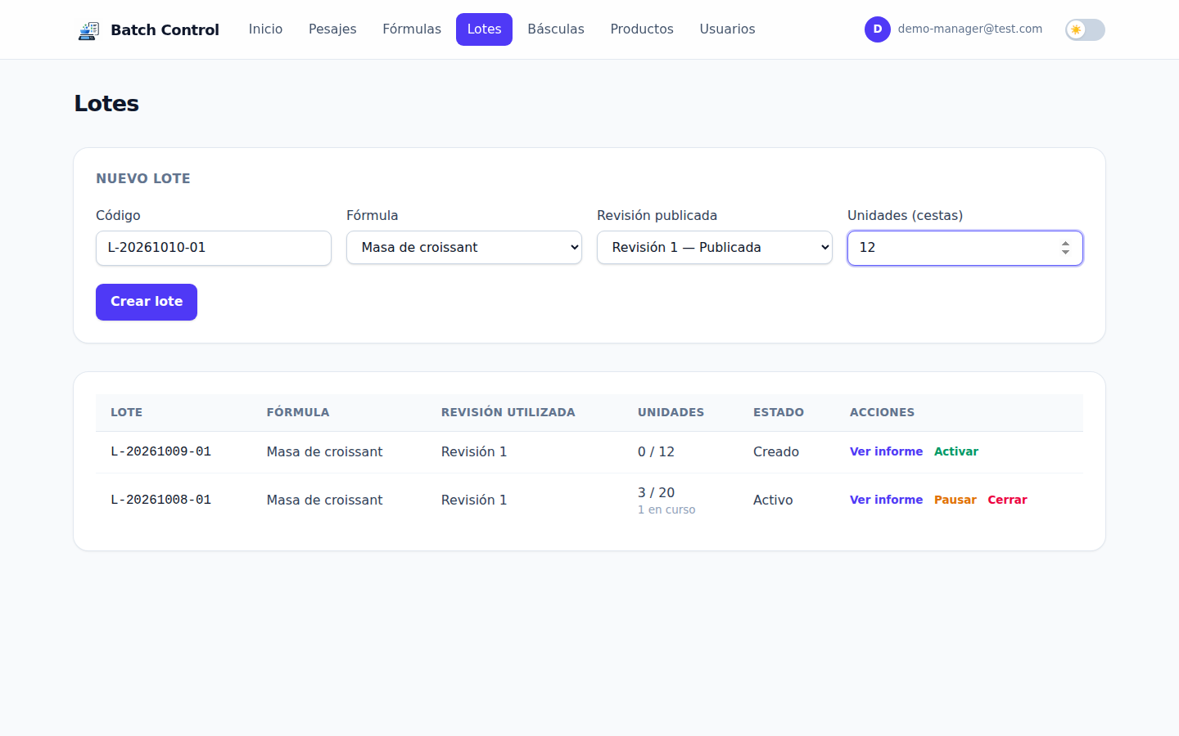Click the Batch Control brand name
The width and height of the screenshot is (1179, 736).
pyautogui.click(x=165, y=30)
